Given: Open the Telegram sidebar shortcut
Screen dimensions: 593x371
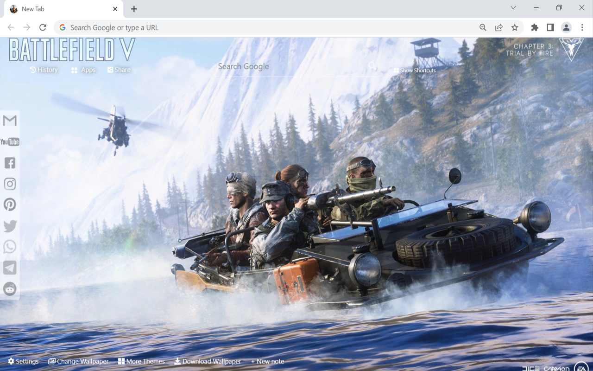Looking at the screenshot, I should [x=10, y=268].
